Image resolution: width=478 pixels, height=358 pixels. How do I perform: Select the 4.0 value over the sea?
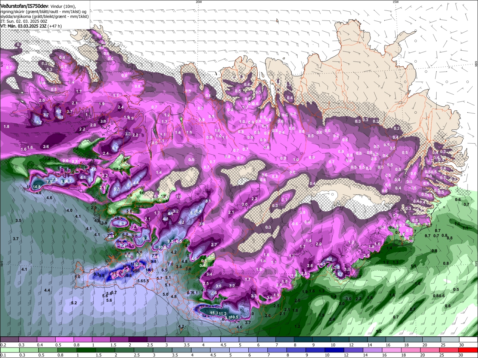69,210
